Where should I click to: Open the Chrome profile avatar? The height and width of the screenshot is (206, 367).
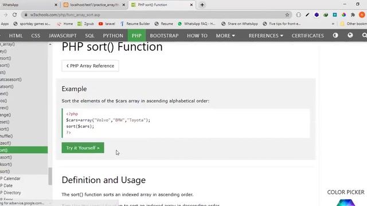click(362, 15)
